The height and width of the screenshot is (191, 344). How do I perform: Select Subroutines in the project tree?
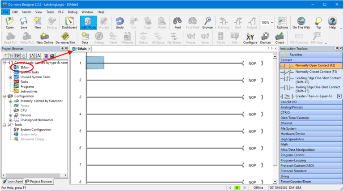(x=29, y=91)
